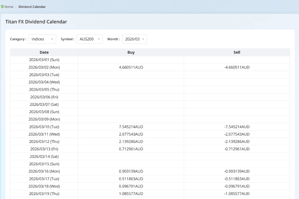
Task: Click the Buy value 2.077543AUD
Action: pyautogui.click(x=131, y=134)
